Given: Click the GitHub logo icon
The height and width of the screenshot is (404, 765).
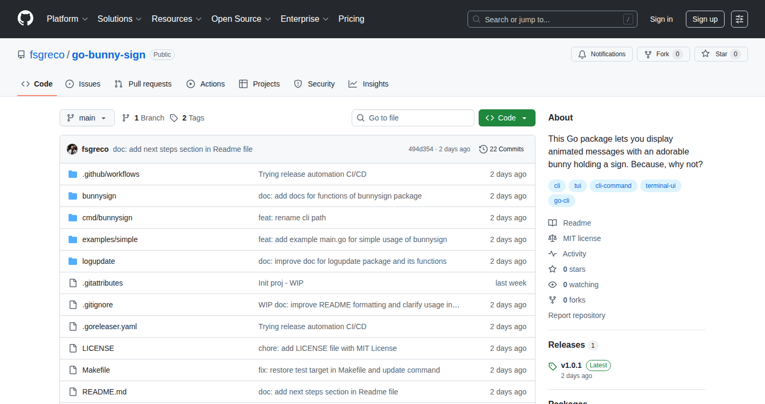Looking at the screenshot, I should click(25, 19).
